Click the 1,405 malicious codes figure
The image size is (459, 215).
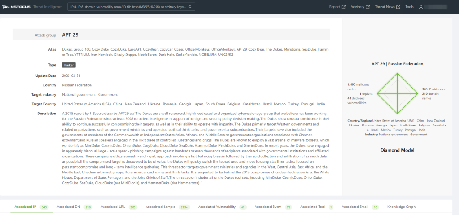(x=358, y=86)
